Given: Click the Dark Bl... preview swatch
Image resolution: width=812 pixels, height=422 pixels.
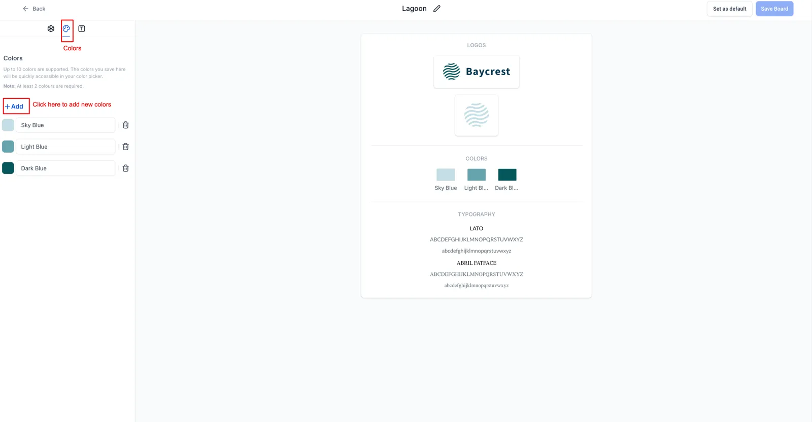Looking at the screenshot, I should (x=507, y=174).
